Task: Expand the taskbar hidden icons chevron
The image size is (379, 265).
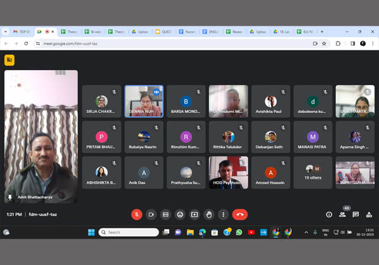Action: coord(307,232)
